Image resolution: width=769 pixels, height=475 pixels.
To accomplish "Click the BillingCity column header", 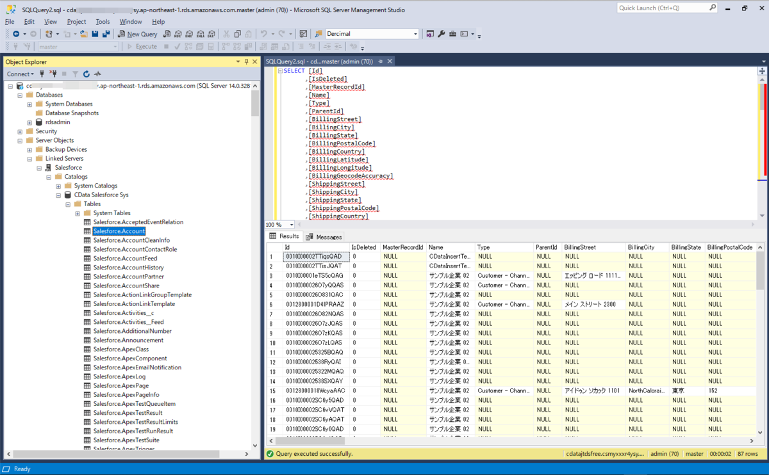I will click(641, 247).
